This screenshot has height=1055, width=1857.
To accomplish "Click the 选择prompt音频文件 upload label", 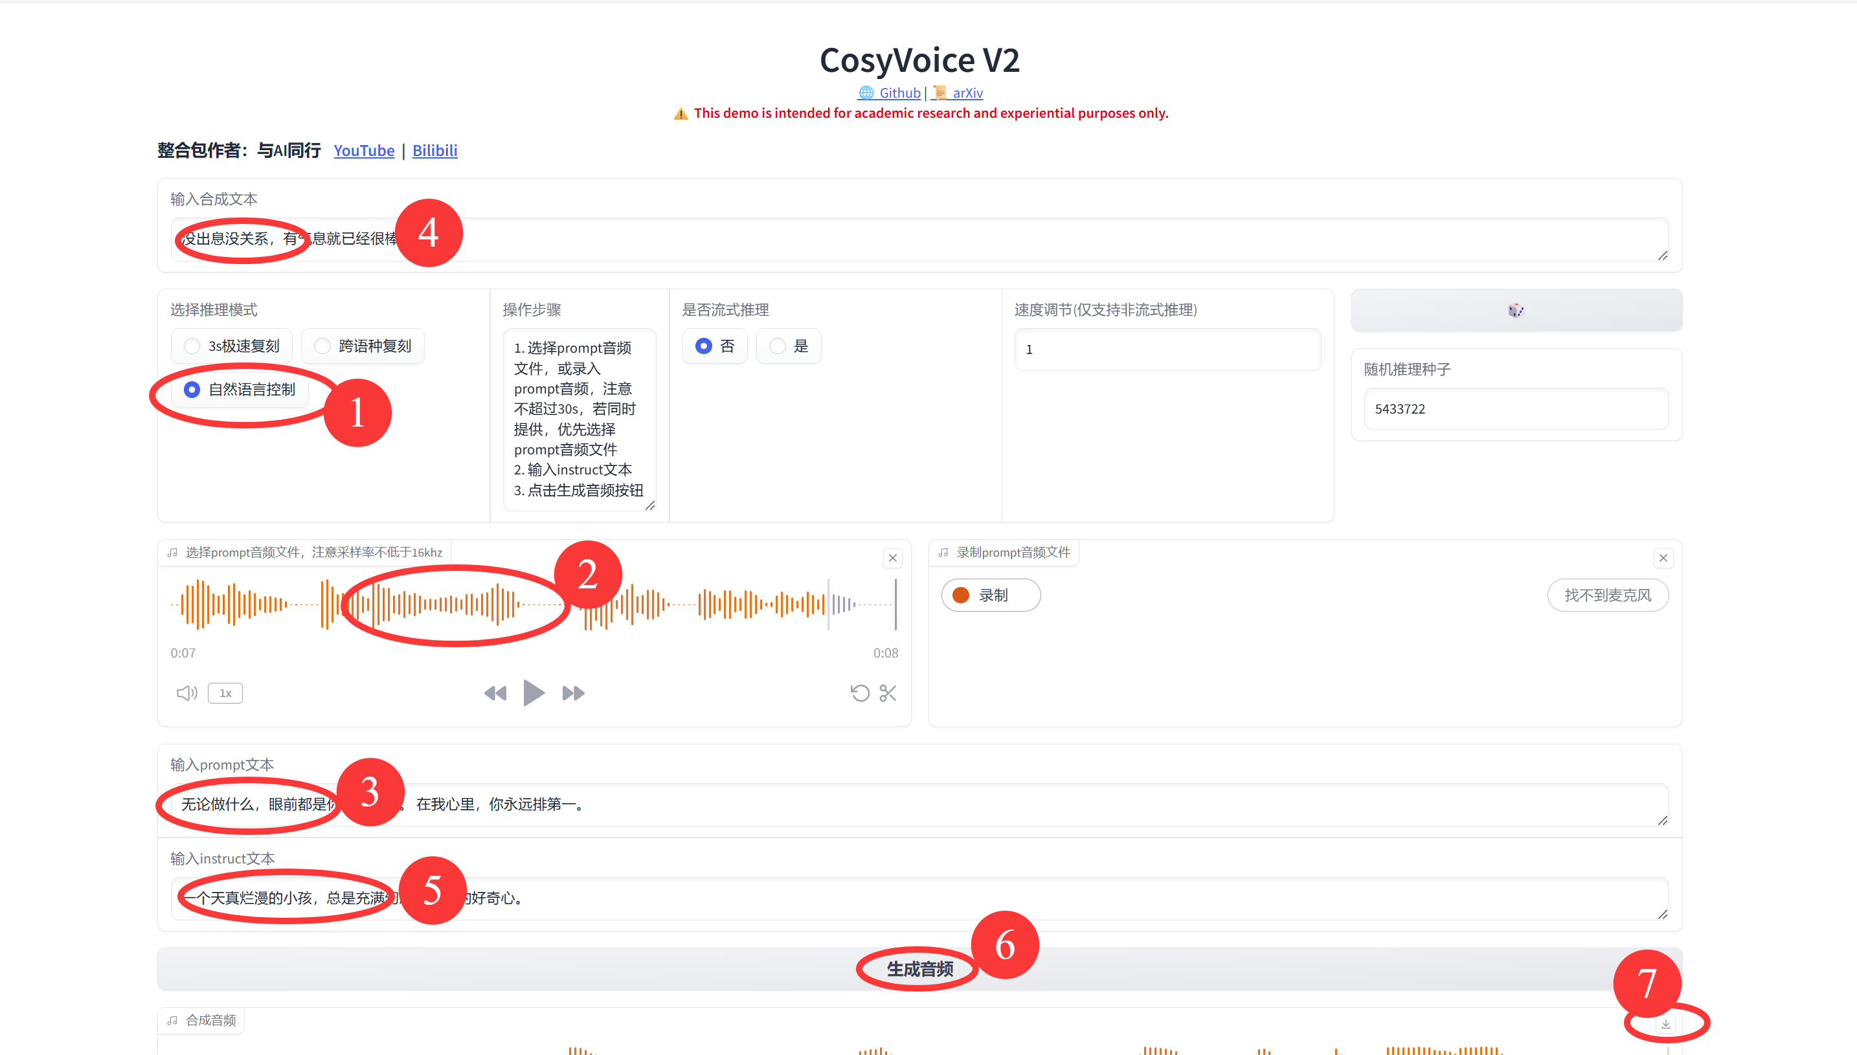I will coord(305,553).
